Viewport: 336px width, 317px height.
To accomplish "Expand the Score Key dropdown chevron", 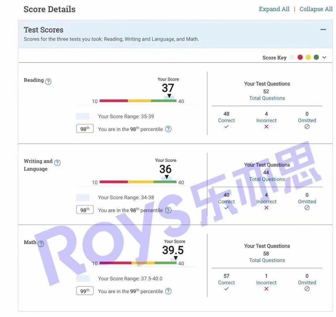I will pyautogui.click(x=324, y=58).
